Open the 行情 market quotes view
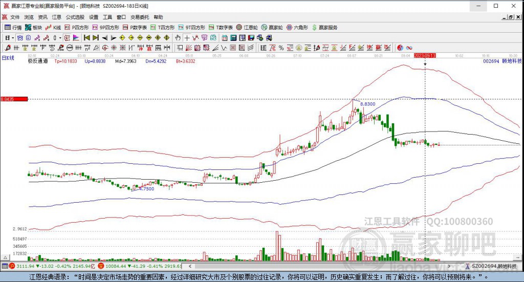 coord(13,28)
